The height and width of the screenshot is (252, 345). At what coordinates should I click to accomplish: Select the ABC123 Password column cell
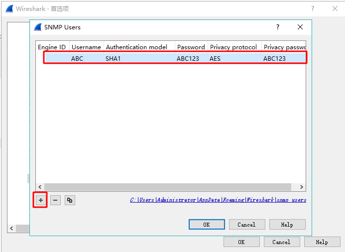coord(191,59)
